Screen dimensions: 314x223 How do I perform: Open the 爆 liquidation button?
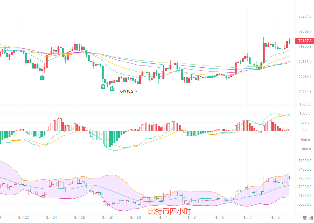click(311, 218)
